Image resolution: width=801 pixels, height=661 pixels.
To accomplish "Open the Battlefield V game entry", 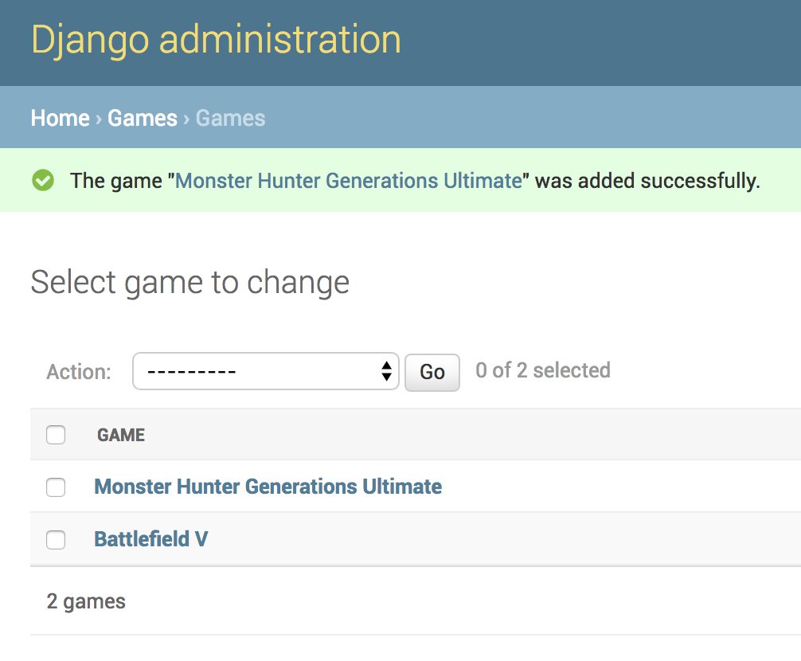I will 151,539.
